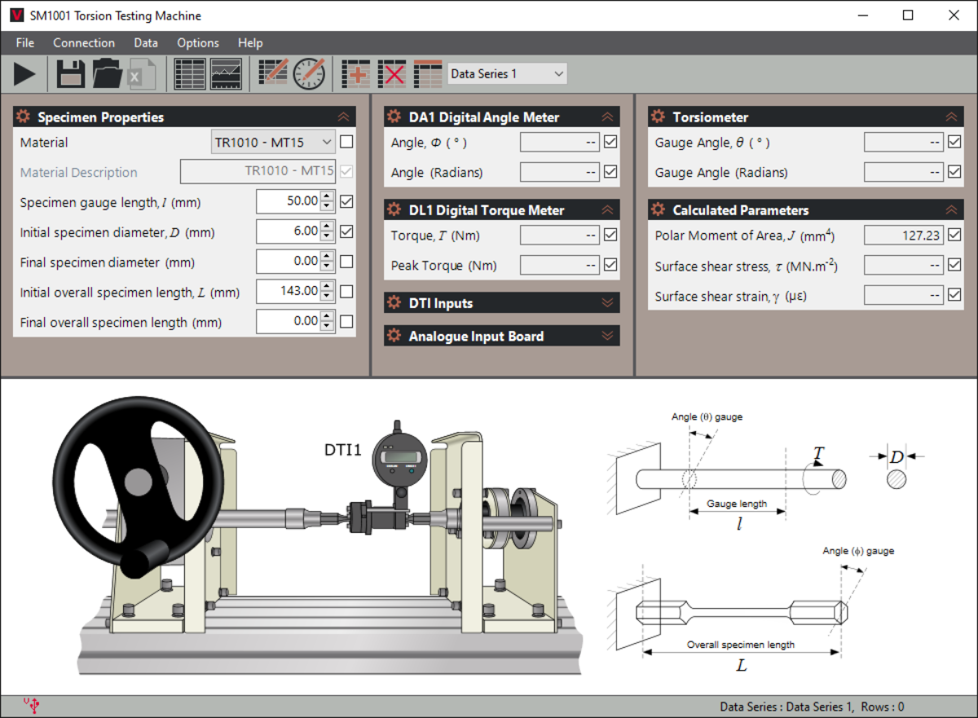The width and height of the screenshot is (978, 718).
Task: Start data acquisition with the play button
Action: [24, 74]
